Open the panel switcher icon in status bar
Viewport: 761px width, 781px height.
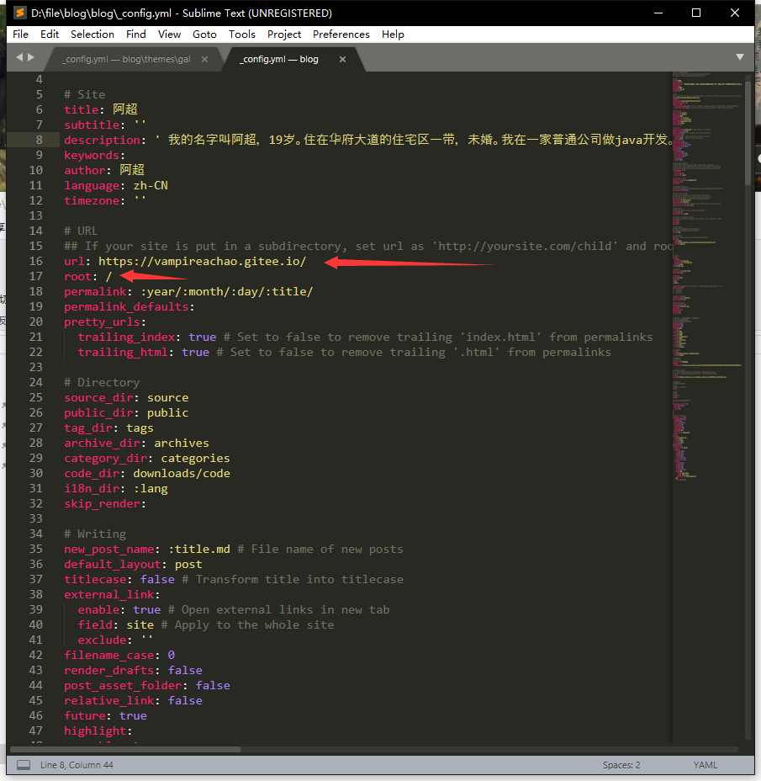24,765
